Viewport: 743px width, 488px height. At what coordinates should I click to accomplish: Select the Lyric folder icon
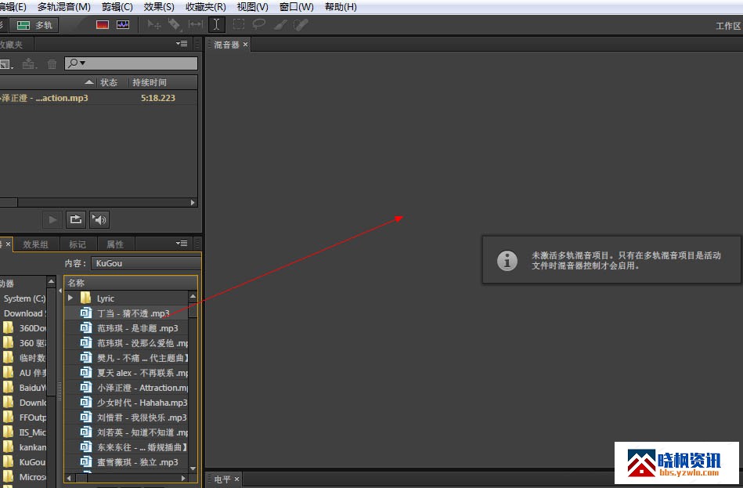point(86,298)
